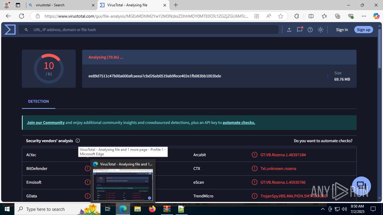This screenshot has height=215, width=383.
Task: Open File Explorer from the taskbar
Action: 138,209
